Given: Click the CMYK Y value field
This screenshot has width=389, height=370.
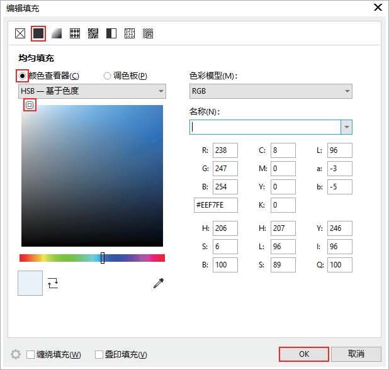Looking at the screenshot, I should 283,187.
